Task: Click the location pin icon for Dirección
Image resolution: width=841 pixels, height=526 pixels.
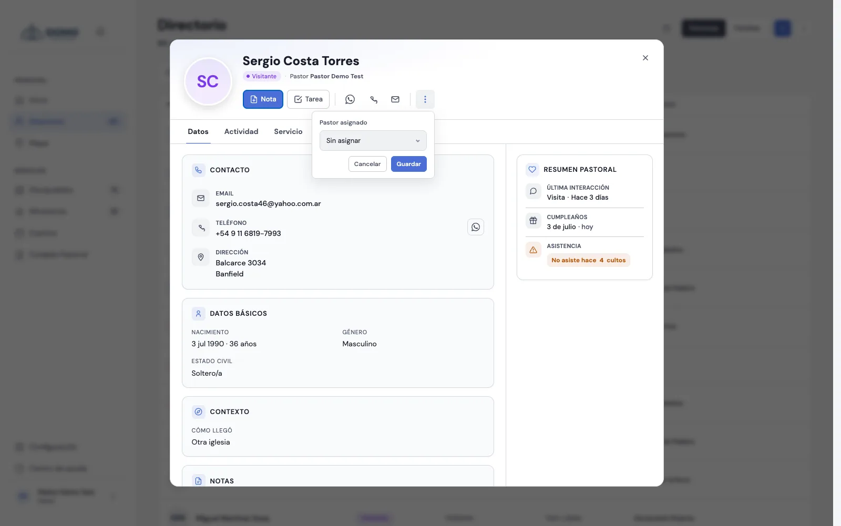Action: point(201,257)
